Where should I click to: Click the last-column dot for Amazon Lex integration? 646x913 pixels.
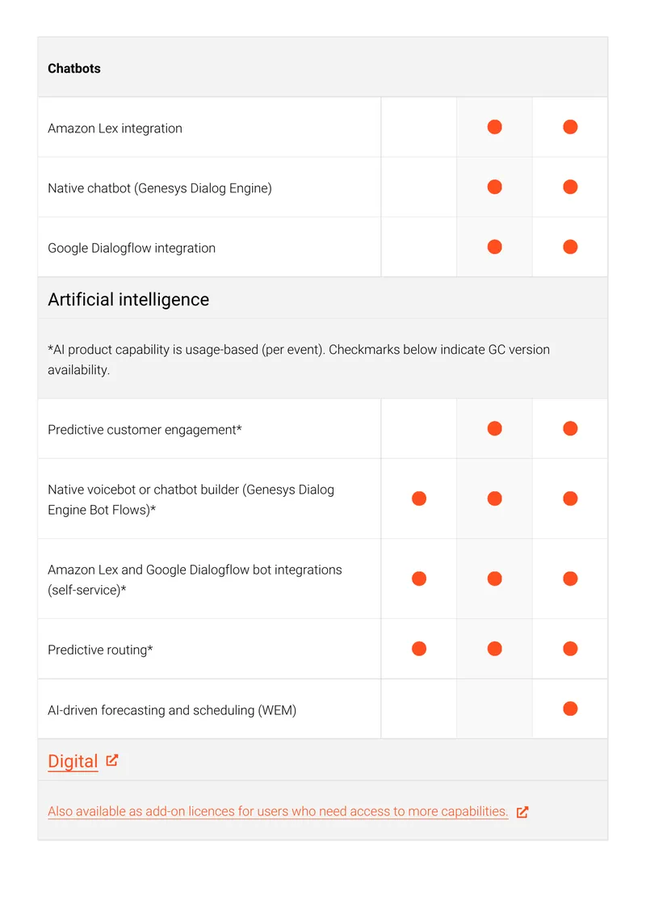click(570, 127)
